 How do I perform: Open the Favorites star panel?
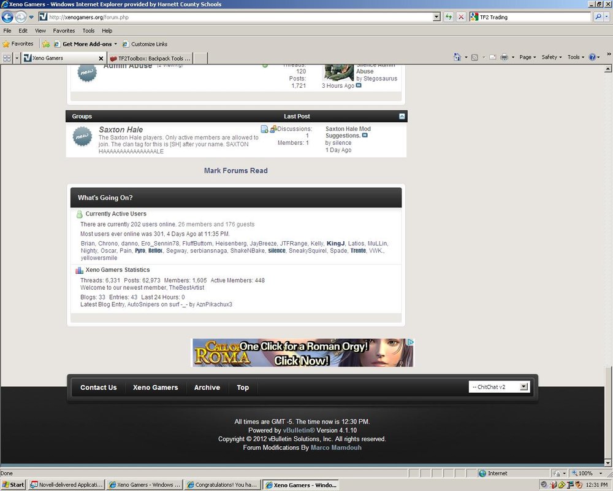click(x=18, y=44)
